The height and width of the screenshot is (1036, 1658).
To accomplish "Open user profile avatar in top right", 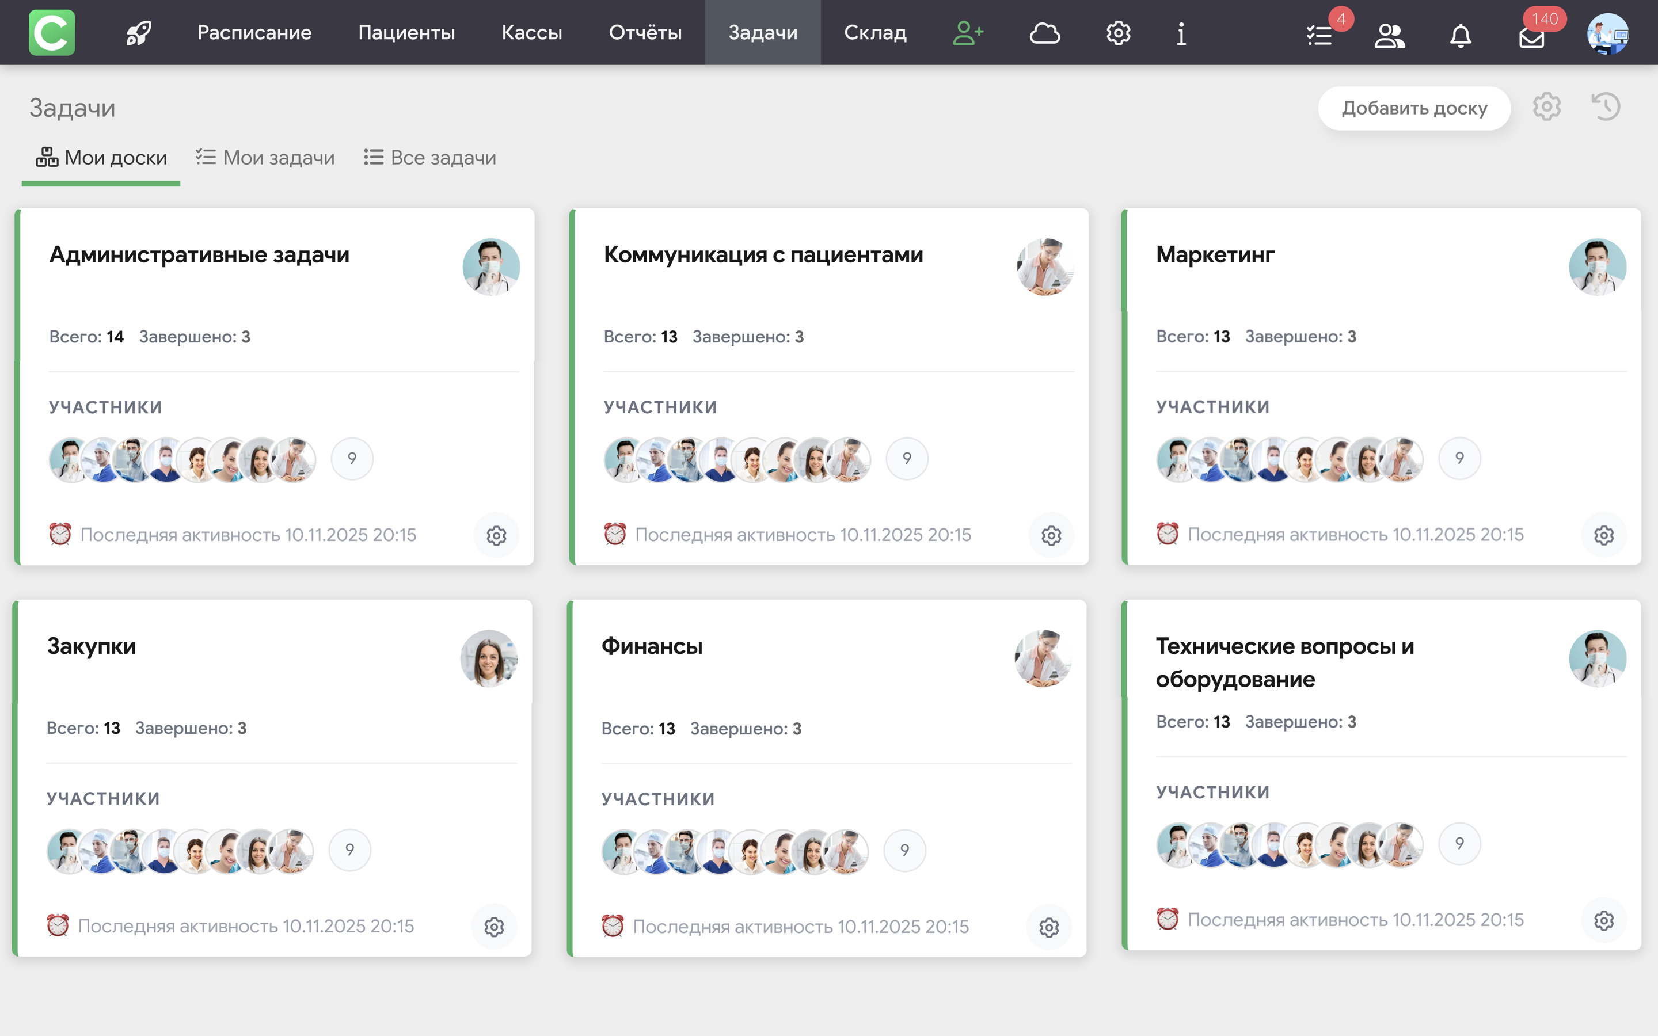I will [1607, 33].
